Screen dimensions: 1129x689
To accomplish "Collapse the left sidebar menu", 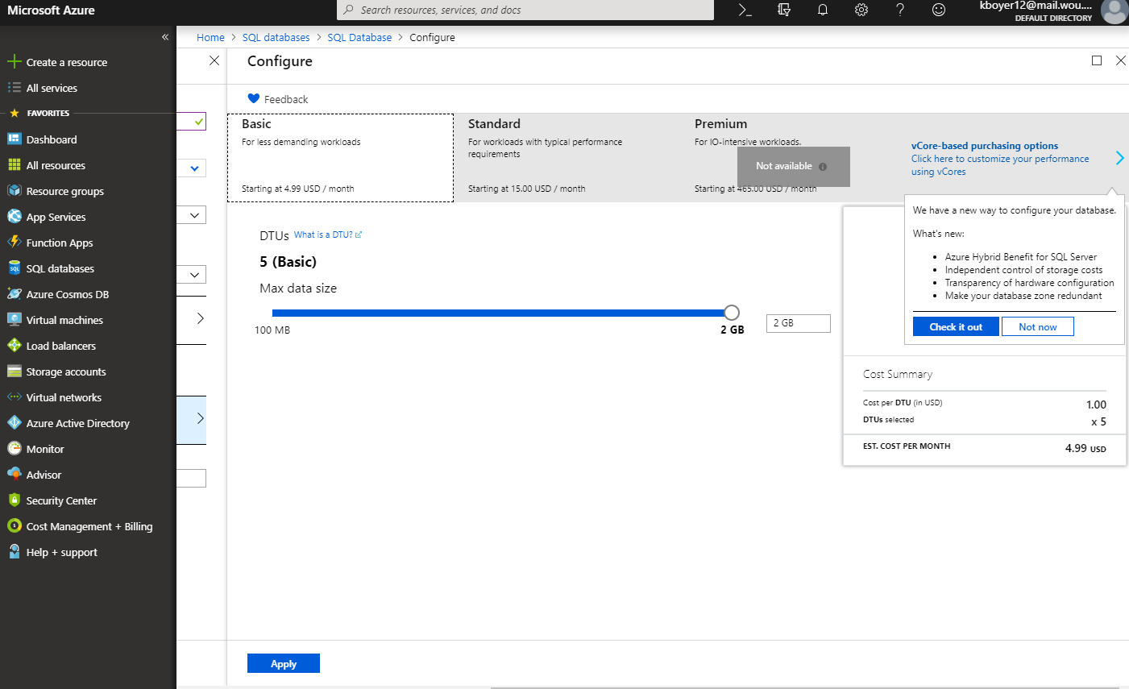I will click(165, 37).
